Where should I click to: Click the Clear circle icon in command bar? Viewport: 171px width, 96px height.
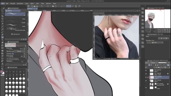coord(48,6)
